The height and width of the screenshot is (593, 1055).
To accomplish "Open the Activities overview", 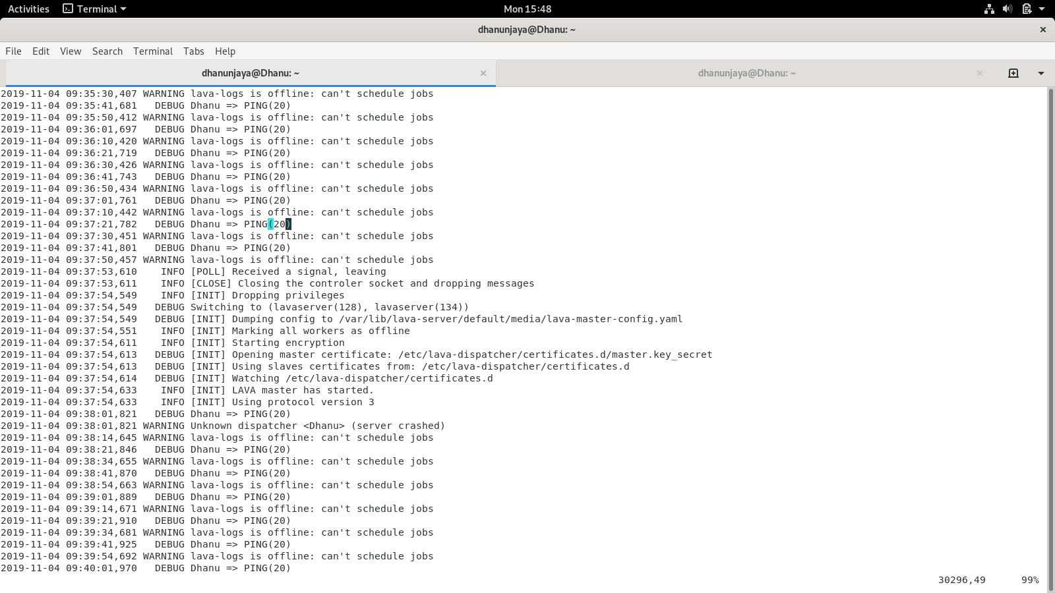I will [x=28, y=9].
